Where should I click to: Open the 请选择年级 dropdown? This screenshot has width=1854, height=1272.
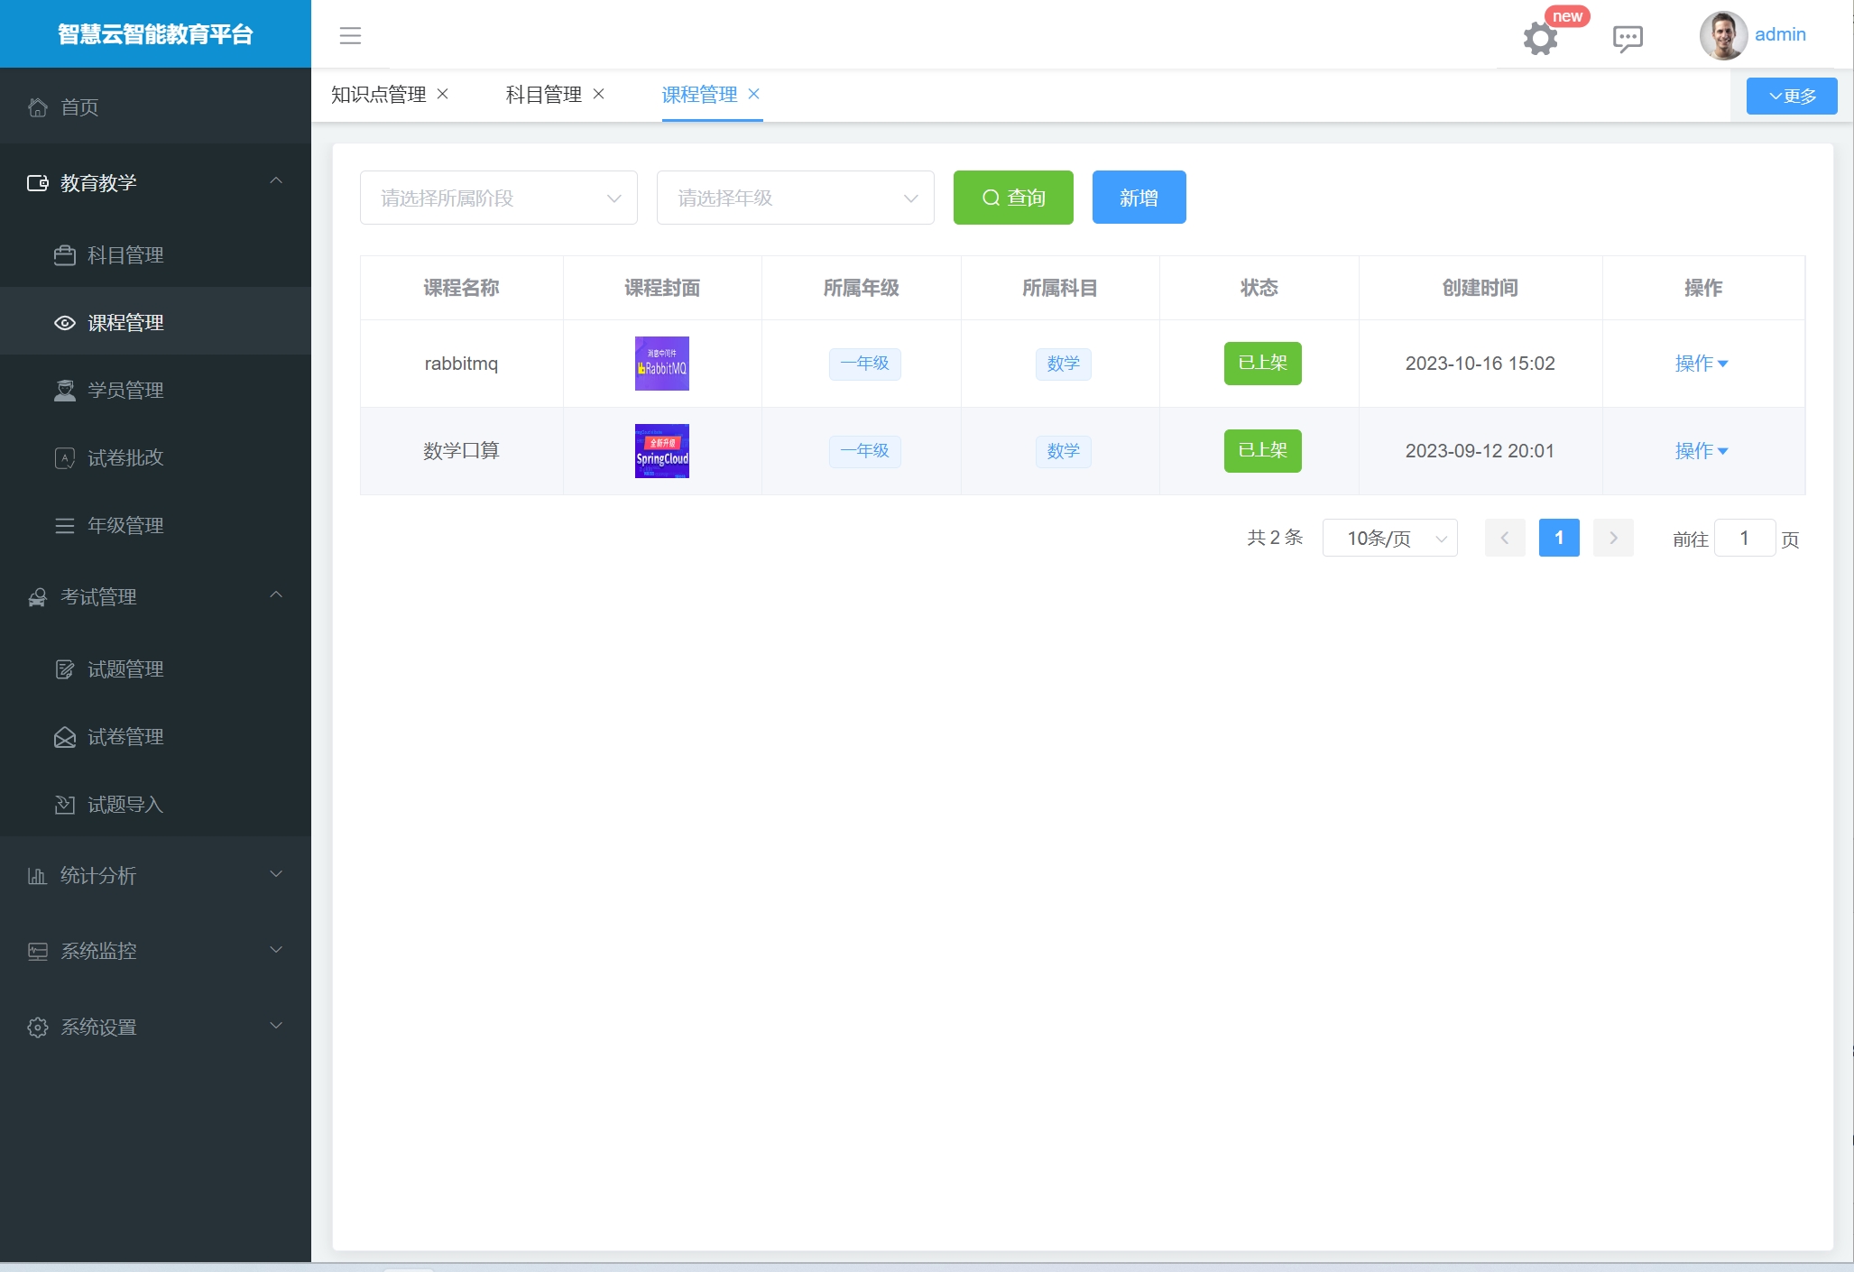click(x=795, y=198)
